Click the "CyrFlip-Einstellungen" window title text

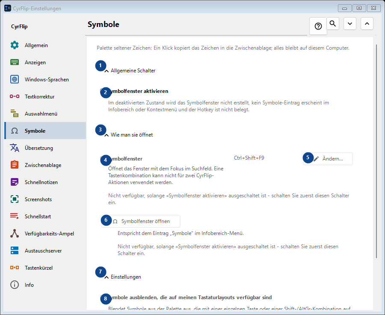(x=37, y=9)
